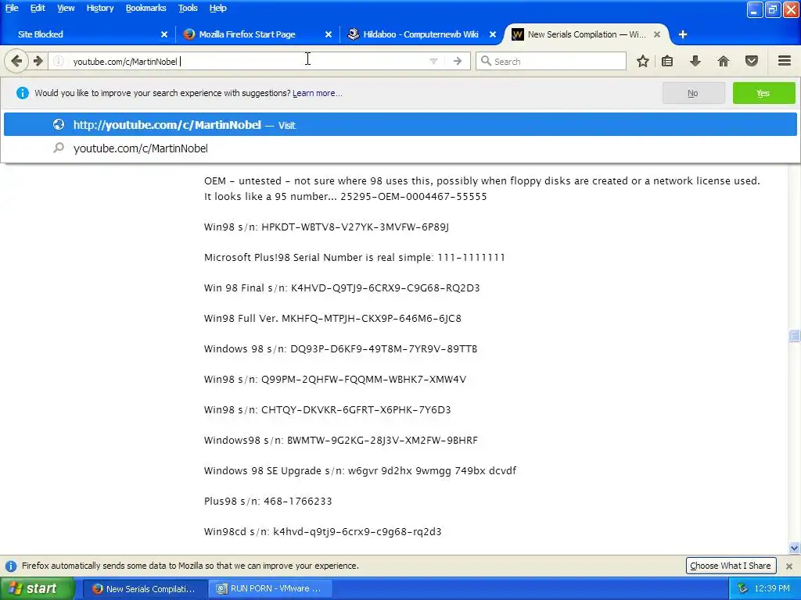Click the Win98 s/n Q99PM-2QHFW line
Image resolution: width=801 pixels, height=600 pixels.
(335, 380)
